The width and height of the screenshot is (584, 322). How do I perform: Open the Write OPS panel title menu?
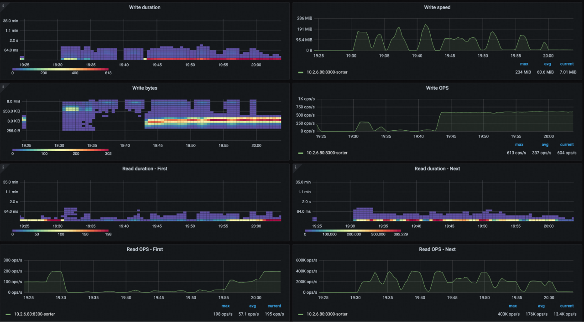[437, 88]
